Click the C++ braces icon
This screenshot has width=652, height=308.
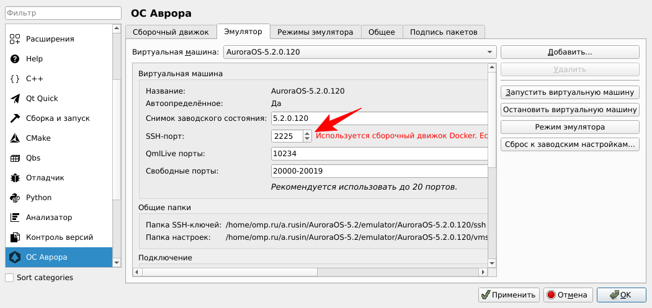pos(16,79)
